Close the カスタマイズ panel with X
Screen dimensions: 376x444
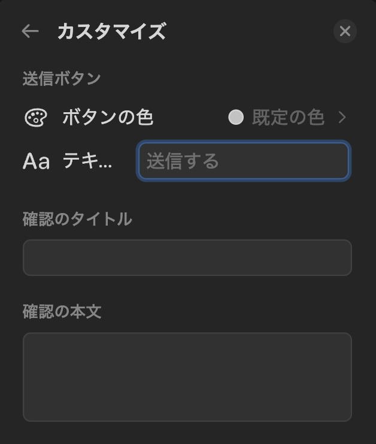pyautogui.click(x=345, y=31)
